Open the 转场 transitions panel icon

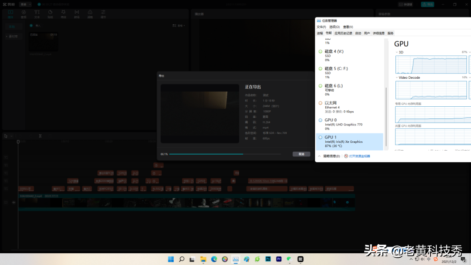[x=77, y=14]
